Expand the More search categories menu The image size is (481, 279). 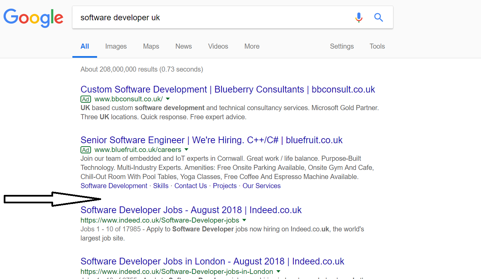tap(252, 46)
